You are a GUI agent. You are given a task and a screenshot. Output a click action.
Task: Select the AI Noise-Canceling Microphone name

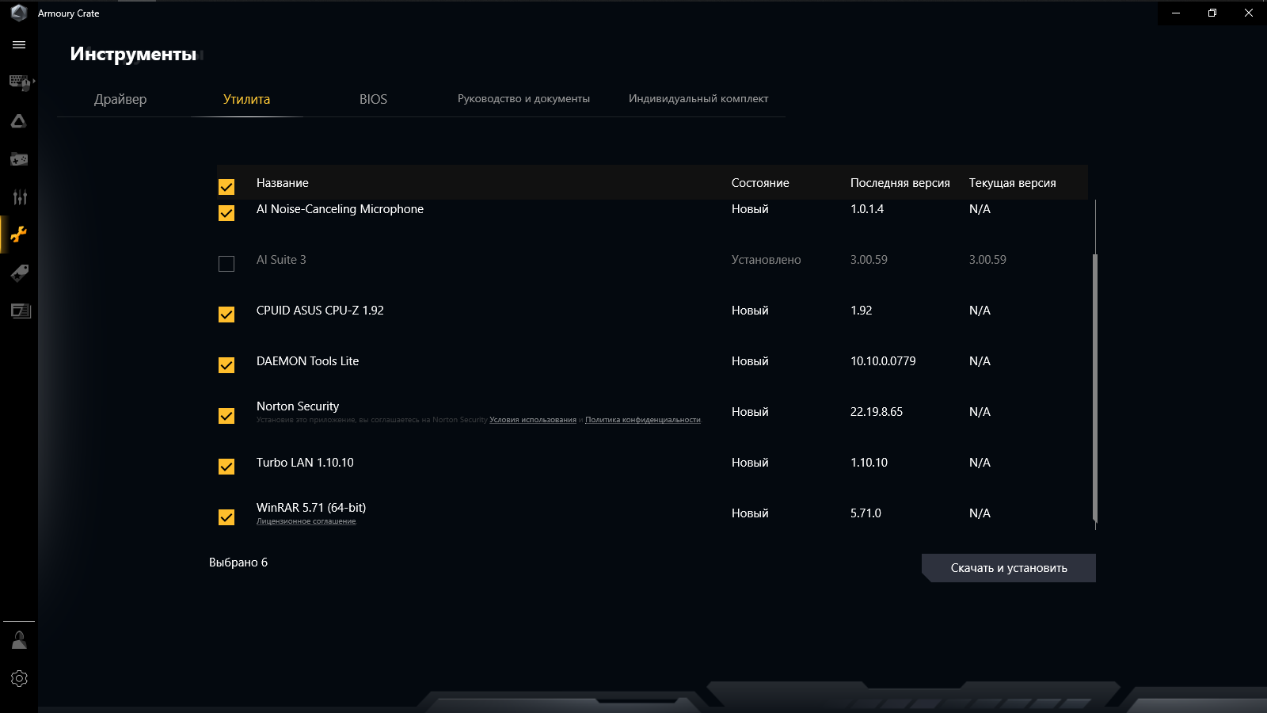click(x=340, y=209)
